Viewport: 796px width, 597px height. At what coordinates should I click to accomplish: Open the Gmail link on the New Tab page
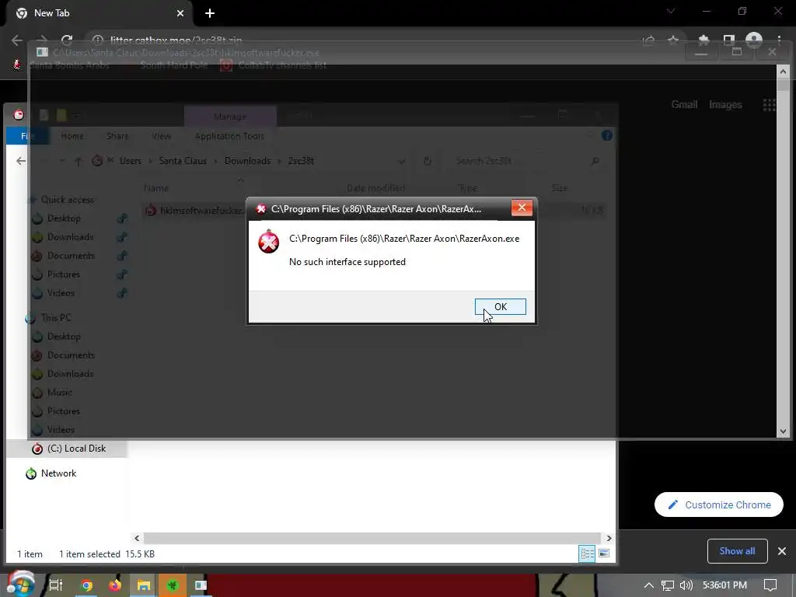point(684,104)
